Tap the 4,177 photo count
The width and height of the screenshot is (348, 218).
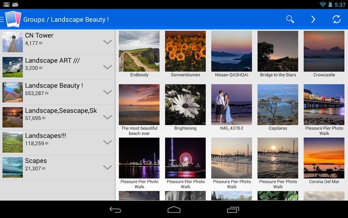pos(31,43)
